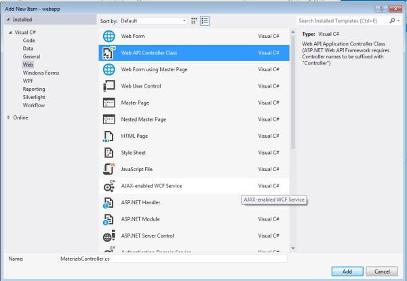This screenshot has height=281, width=407.
Task: Collapse the Installed section
Action: click(9, 20)
